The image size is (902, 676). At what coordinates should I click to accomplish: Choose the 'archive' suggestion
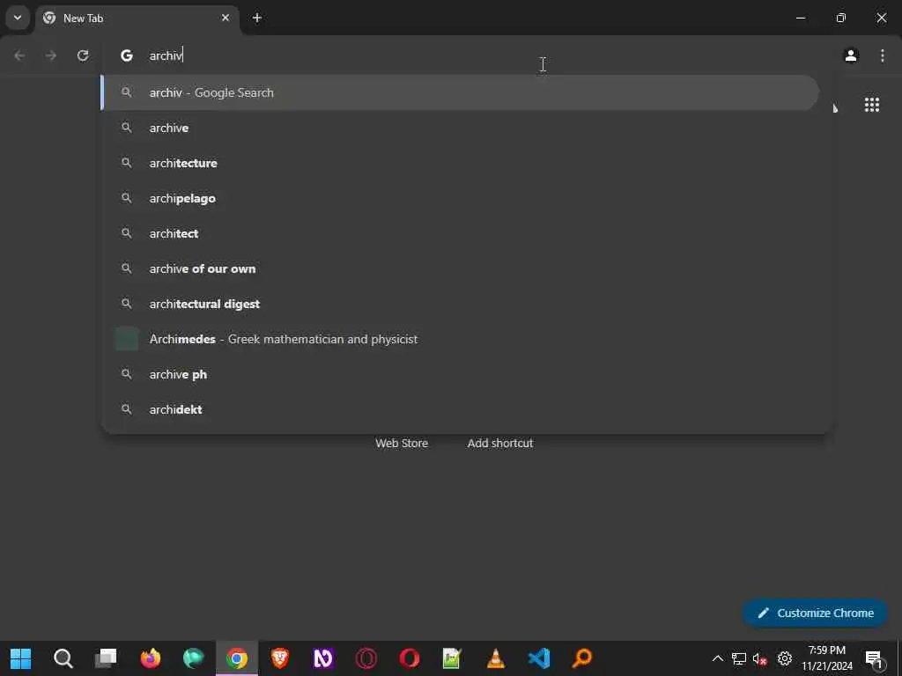coord(460,128)
